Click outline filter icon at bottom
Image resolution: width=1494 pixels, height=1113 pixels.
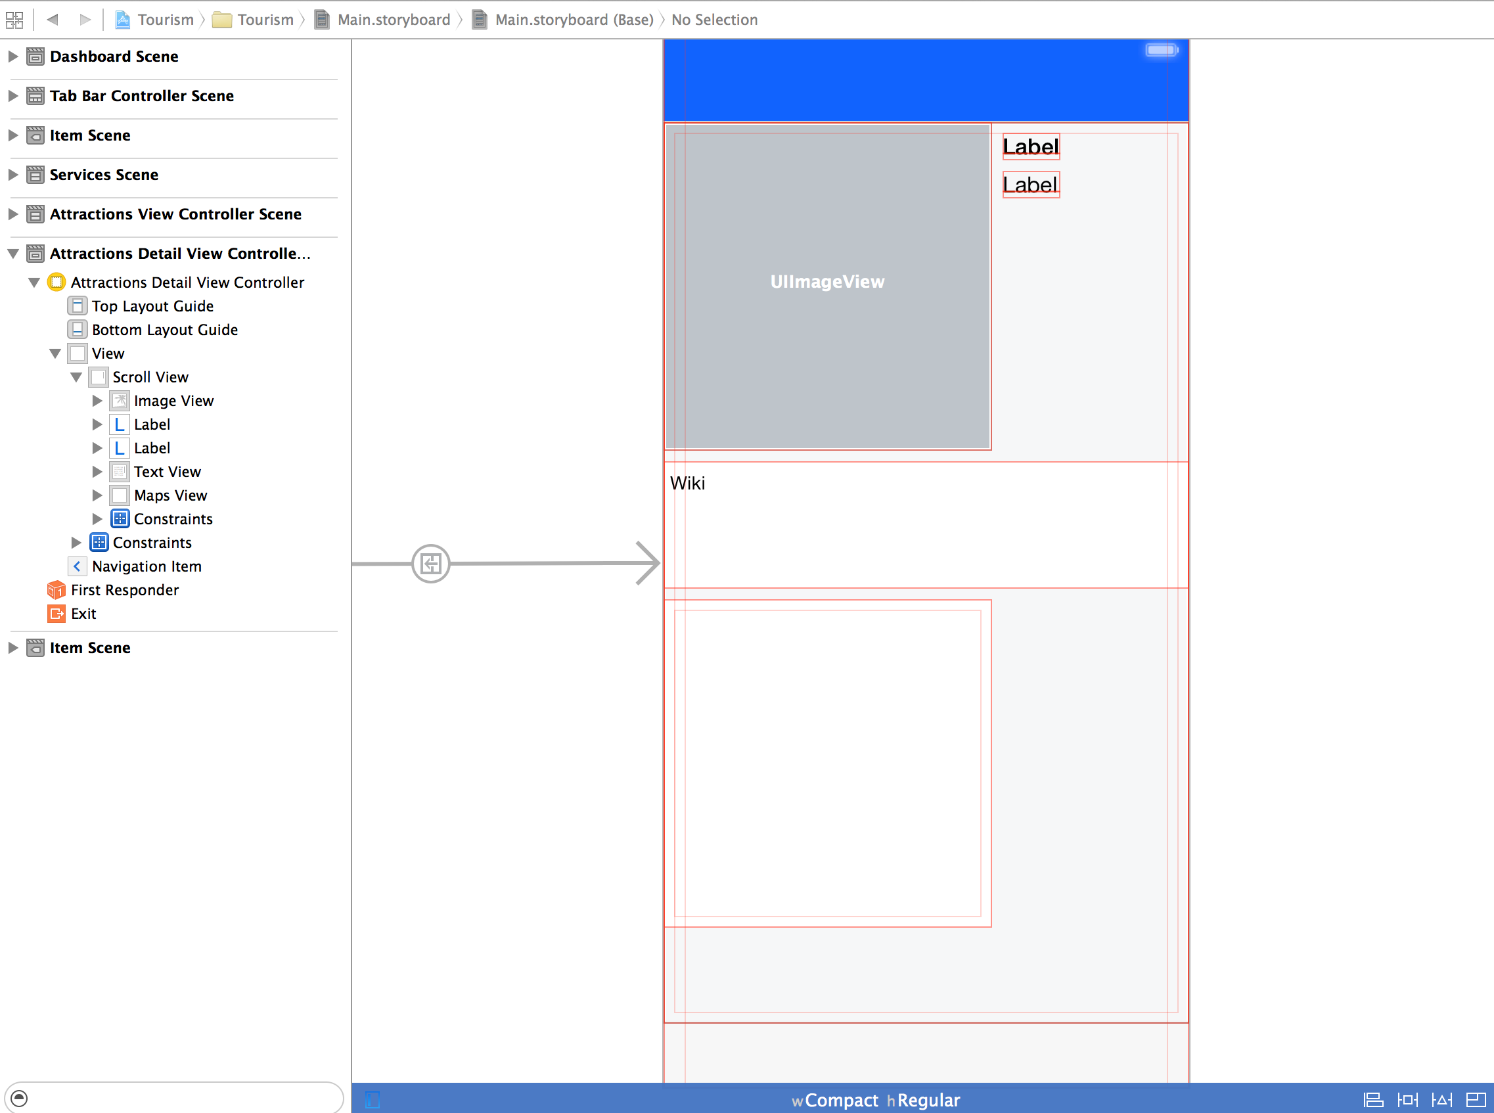[x=20, y=1098]
